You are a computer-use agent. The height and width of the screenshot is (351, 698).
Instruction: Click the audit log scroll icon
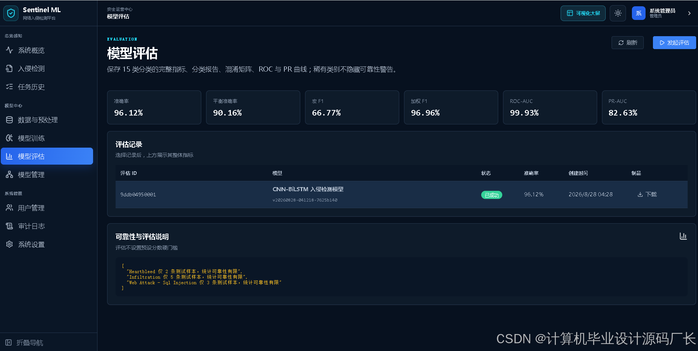[10, 226]
